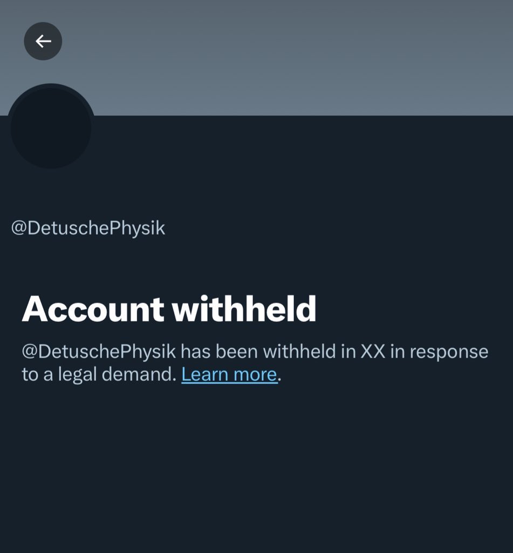Tap the word "Account" in the heading
Viewport: 513px width, 553px height.
tap(93, 309)
